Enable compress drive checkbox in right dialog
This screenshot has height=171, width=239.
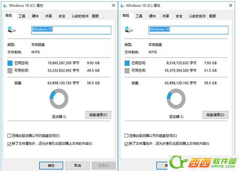coord(127,135)
